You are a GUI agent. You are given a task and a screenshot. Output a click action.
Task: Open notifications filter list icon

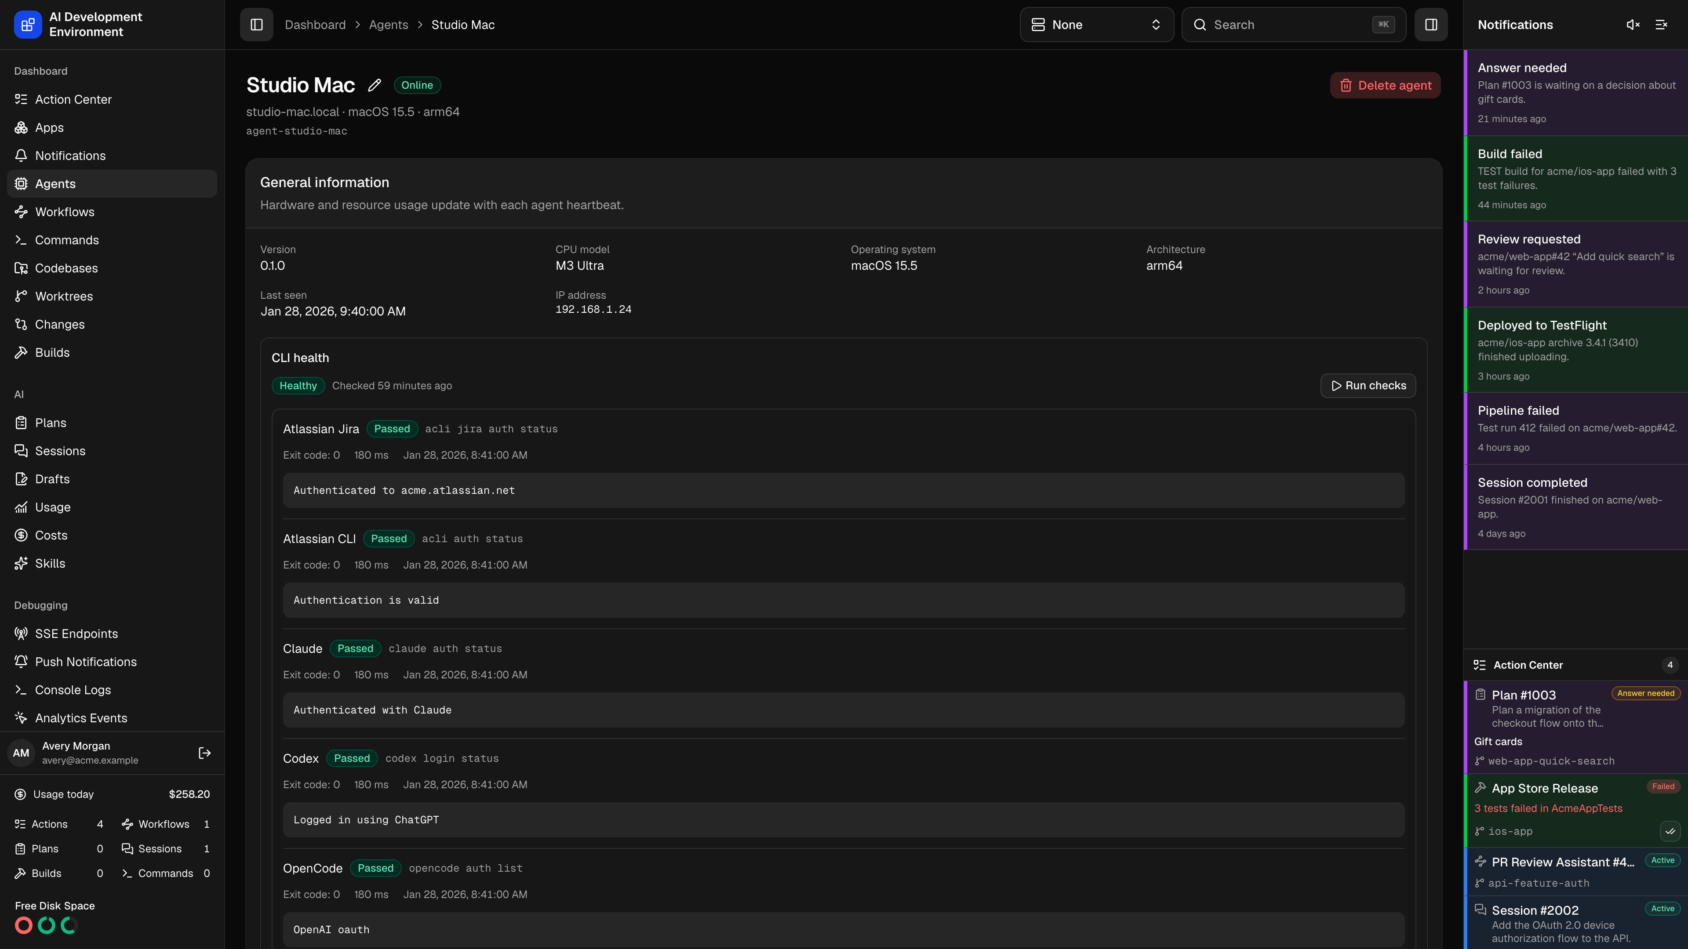1661,25
